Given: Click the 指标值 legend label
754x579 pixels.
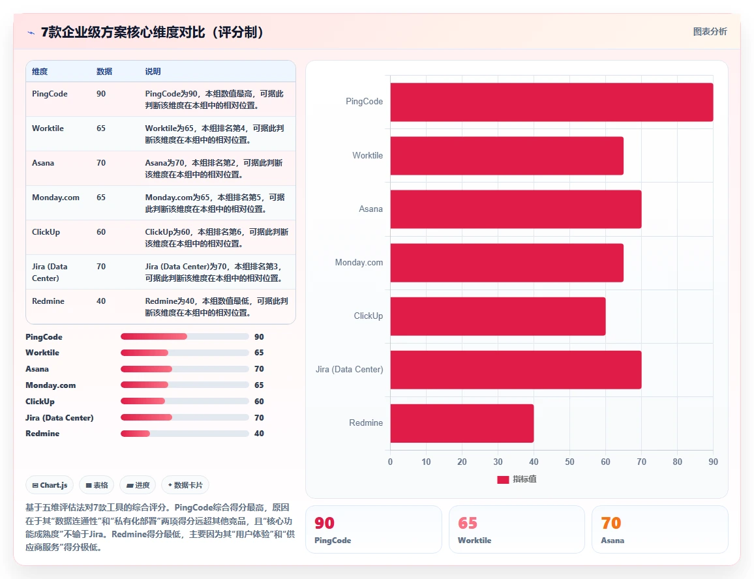Looking at the screenshot, I should click(x=524, y=479).
